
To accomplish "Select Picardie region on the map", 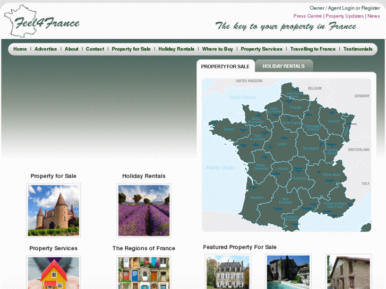I will pyautogui.click(x=295, y=108).
